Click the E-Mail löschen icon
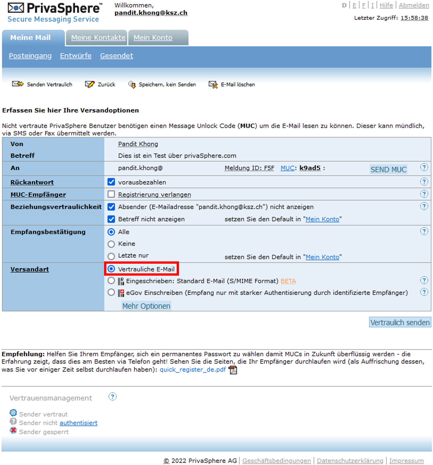The image size is (433, 465). (x=213, y=85)
